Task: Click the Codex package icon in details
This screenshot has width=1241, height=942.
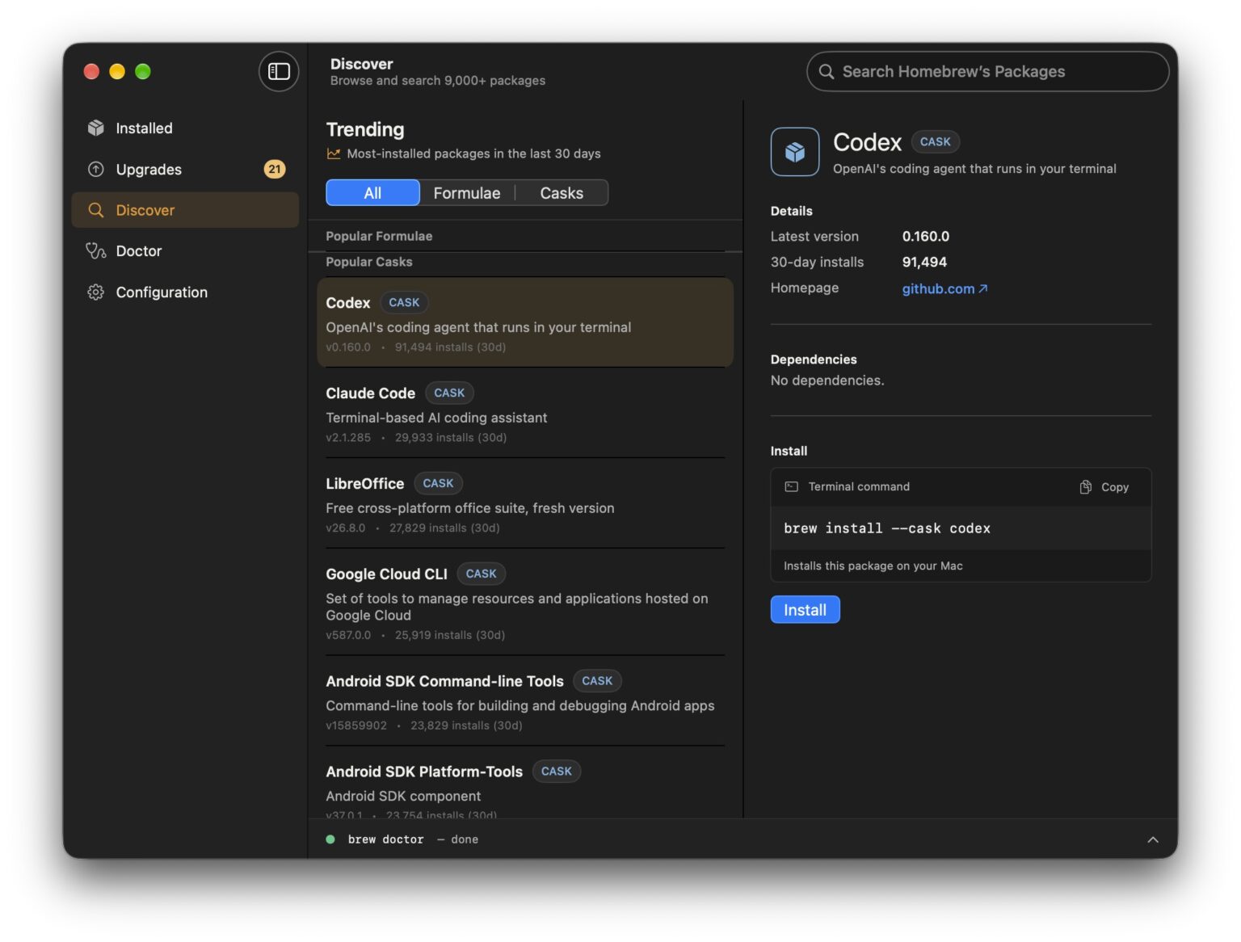Action: (795, 152)
